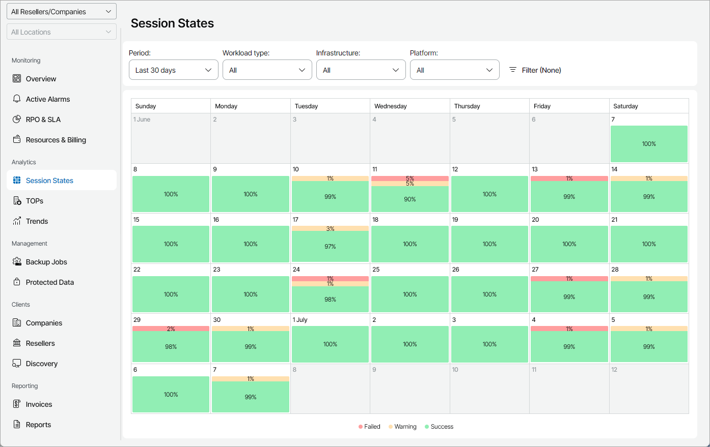The height and width of the screenshot is (447, 710).
Task: Expand the Workload type dropdown
Action: pos(267,70)
